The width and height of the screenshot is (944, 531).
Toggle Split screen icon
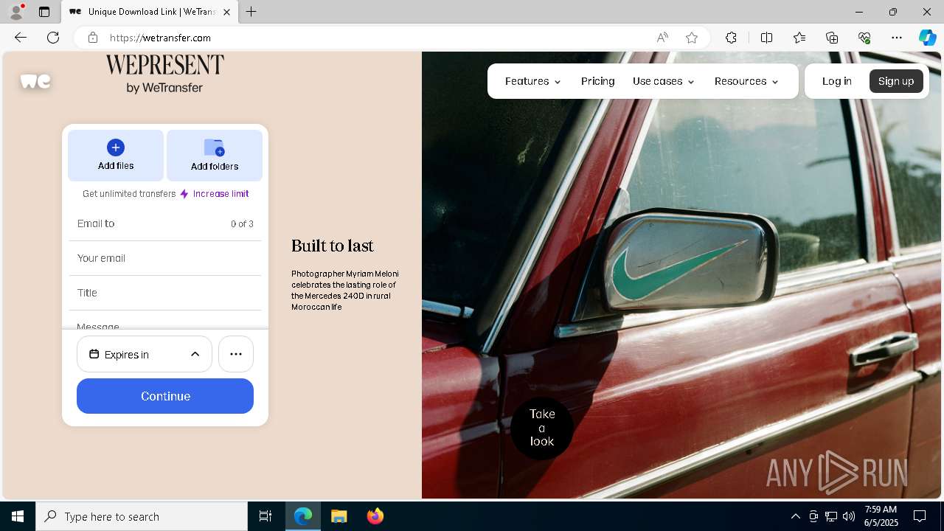766,38
